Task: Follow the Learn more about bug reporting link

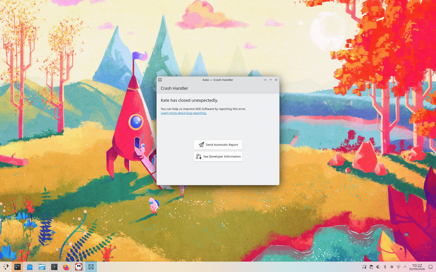Action: click(184, 113)
